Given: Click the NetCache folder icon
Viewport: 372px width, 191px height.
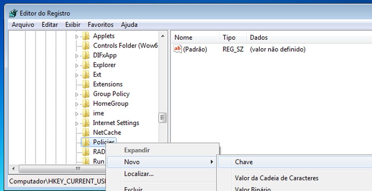Looking at the screenshot, I should (x=86, y=133).
